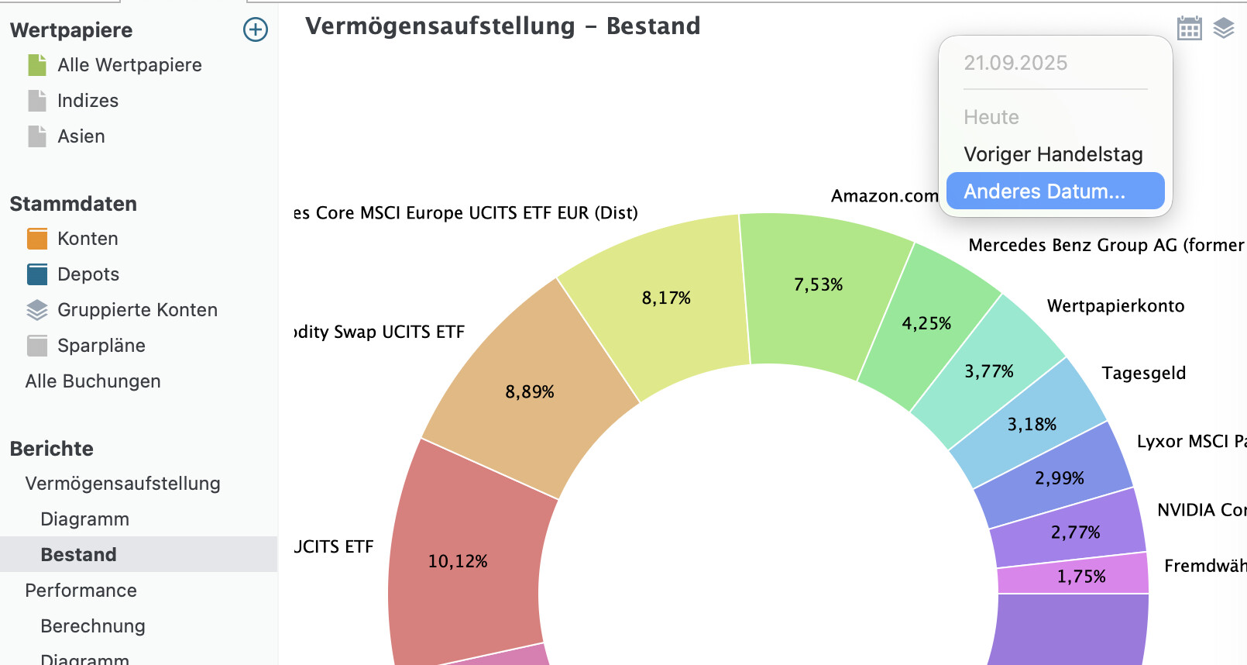This screenshot has width=1247, height=665.
Task: Open Diagramm under Vermögensaufstellung
Action: (84, 519)
